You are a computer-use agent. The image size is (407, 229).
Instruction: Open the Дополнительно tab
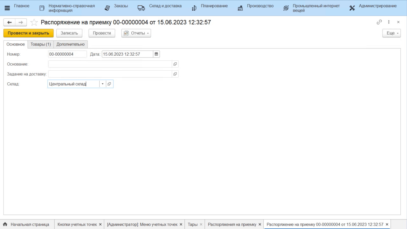click(x=71, y=44)
